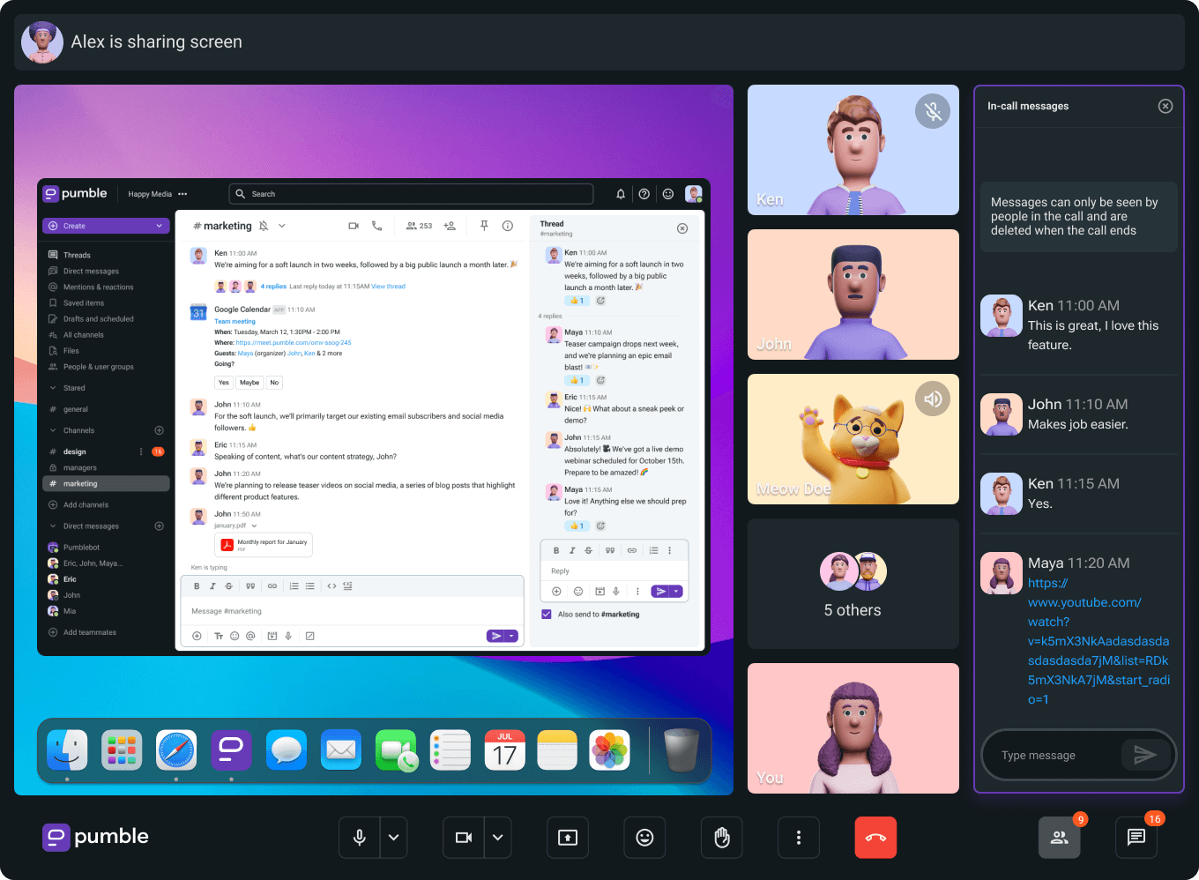Expand the microphone options dropdown arrow

(394, 837)
